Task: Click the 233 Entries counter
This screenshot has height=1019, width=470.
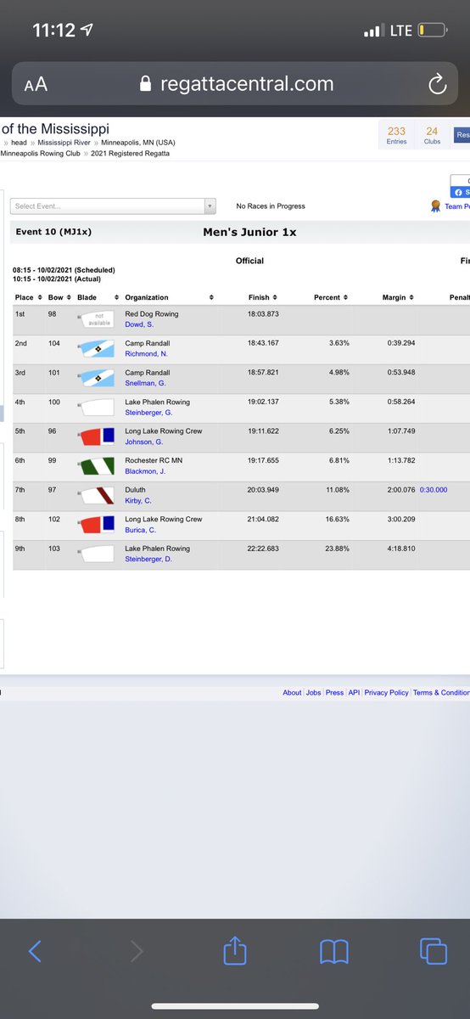Action: click(396, 135)
